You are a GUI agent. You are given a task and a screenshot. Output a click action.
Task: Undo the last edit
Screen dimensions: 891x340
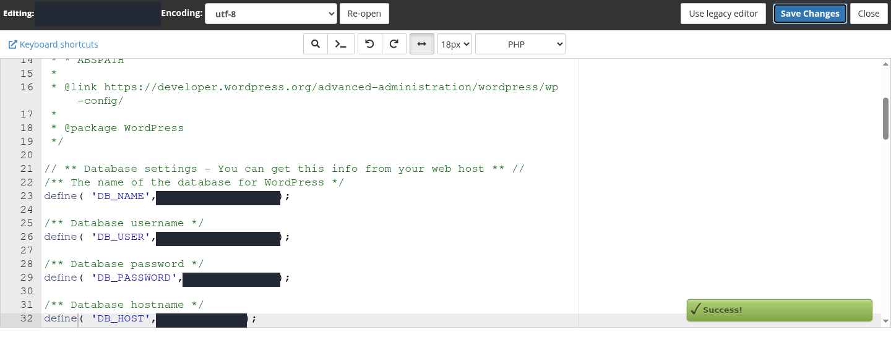tap(370, 44)
